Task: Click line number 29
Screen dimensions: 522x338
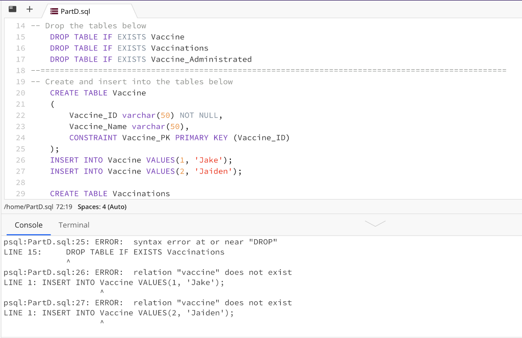Action: click(x=20, y=193)
